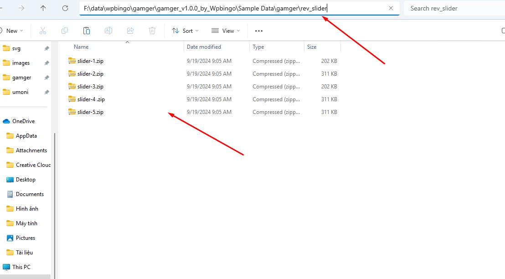505x279 pixels.
Task: Click the Search rev_slider box
Action: click(451, 8)
